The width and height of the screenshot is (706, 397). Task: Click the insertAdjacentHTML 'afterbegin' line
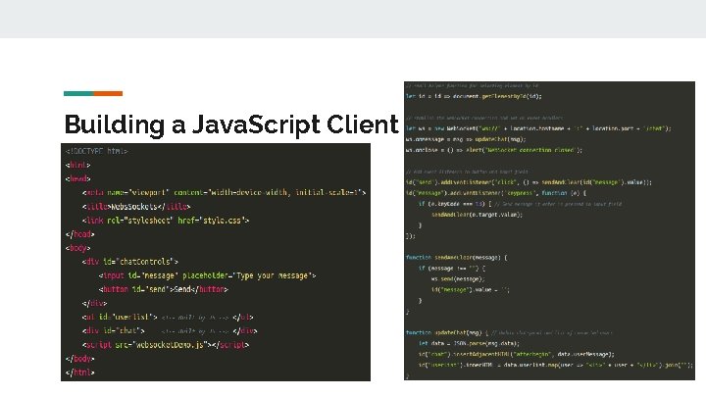pyautogui.click(x=516, y=354)
